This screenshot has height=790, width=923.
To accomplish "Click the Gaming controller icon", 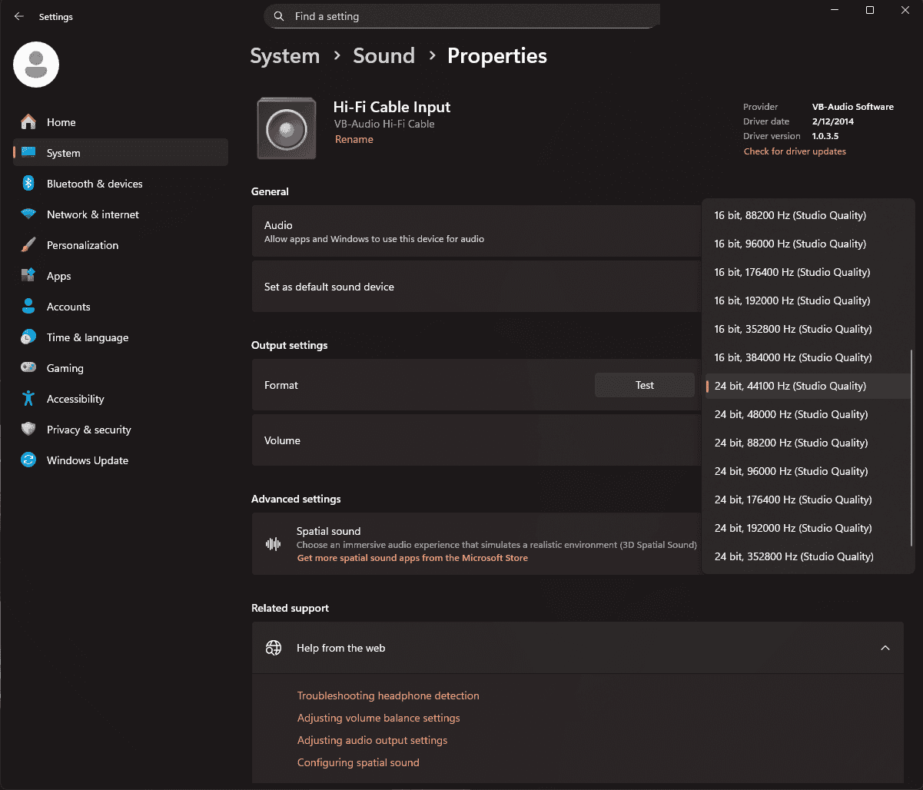I will pyautogui.click(x=28, y=368).
